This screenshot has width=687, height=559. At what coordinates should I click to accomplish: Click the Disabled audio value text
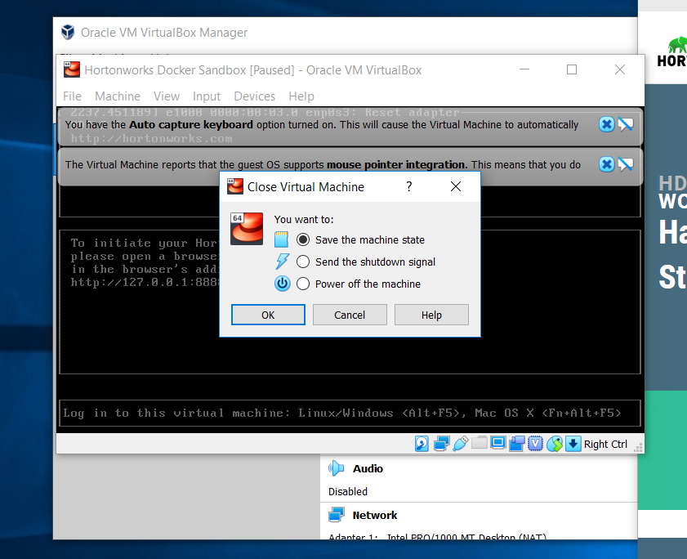pyautogui.click(x=348, y=491)
